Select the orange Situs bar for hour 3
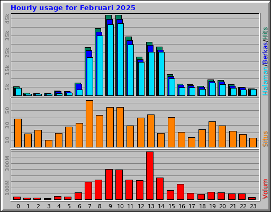Image resolution: width=271 pixels, height=212 pixels. [x=49, y=144]
